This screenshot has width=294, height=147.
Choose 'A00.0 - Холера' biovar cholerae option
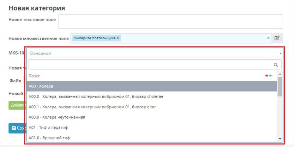pyautogui.click(x=152, y=97)
